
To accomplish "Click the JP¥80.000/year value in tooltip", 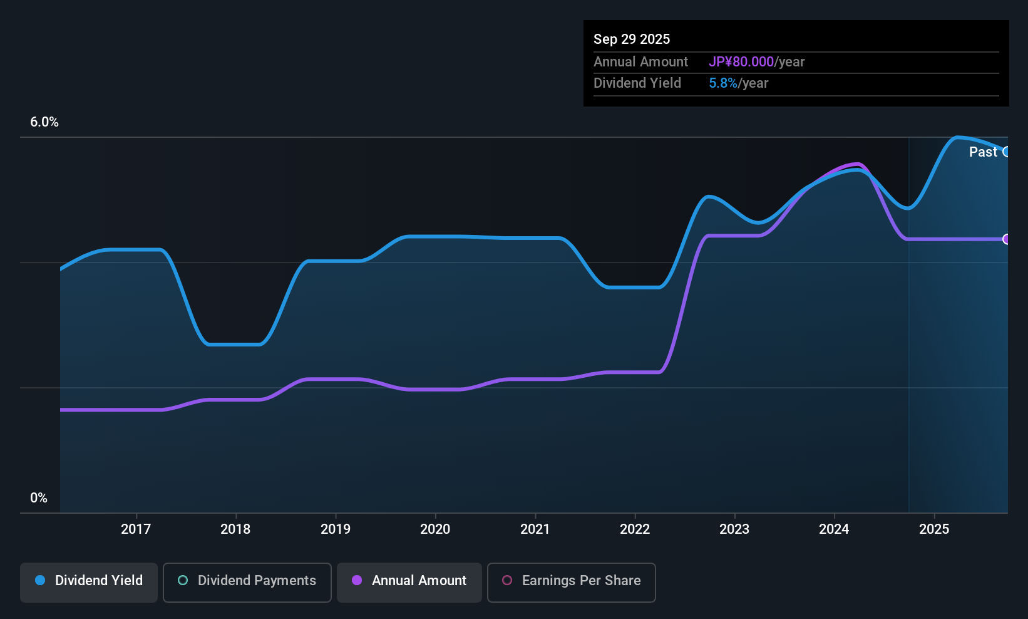I will (x=756, y=62).
